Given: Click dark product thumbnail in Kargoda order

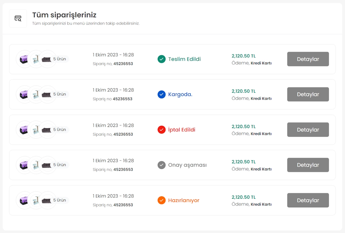Looking at the screenshot, I should coord(46,95).
